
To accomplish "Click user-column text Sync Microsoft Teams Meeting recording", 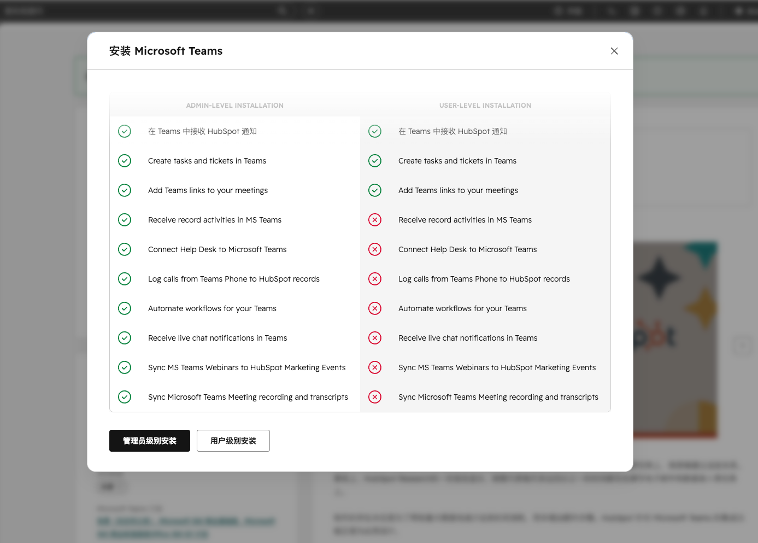I will (498, 397).
